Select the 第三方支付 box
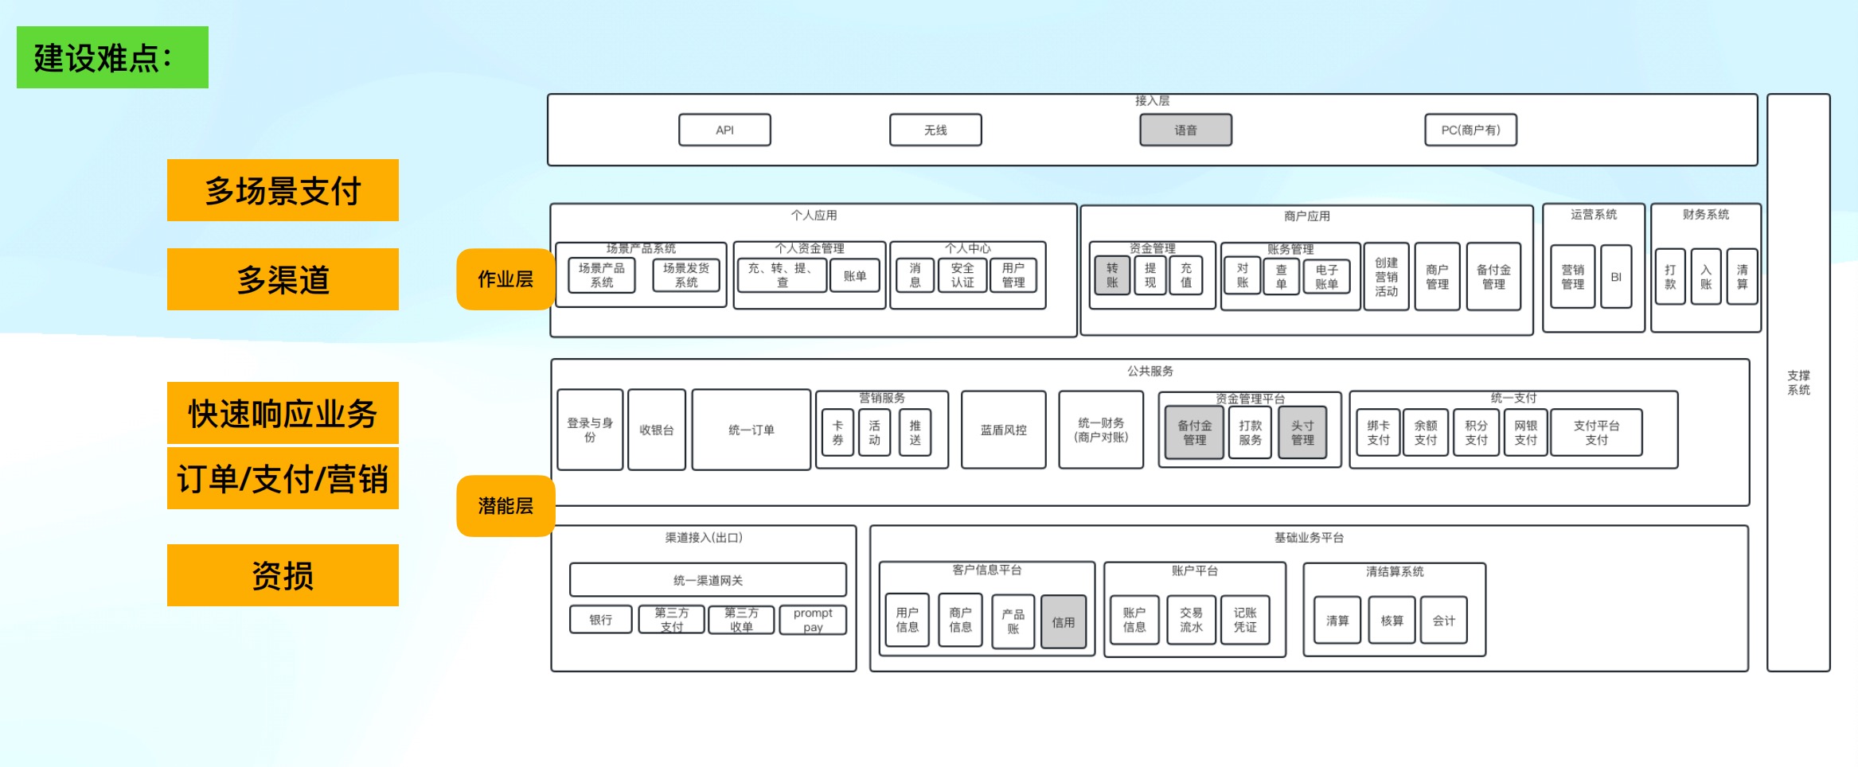 (x=672, y=620)
